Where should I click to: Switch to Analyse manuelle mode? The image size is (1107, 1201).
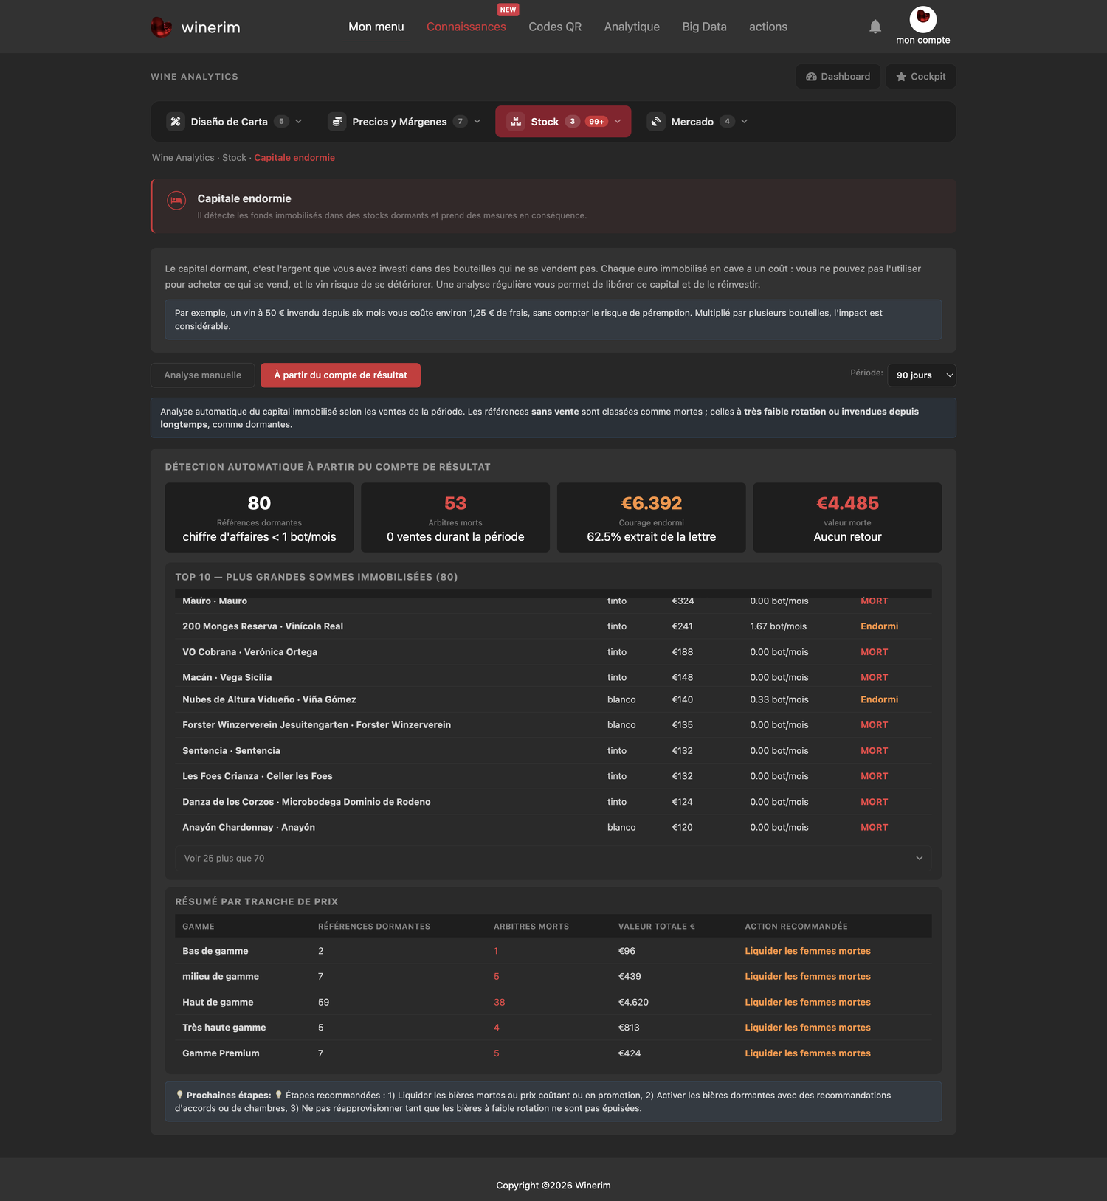[x=203, y=375]
